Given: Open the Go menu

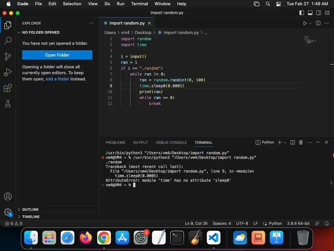Looking at the screenshot, I should [107, 4].
